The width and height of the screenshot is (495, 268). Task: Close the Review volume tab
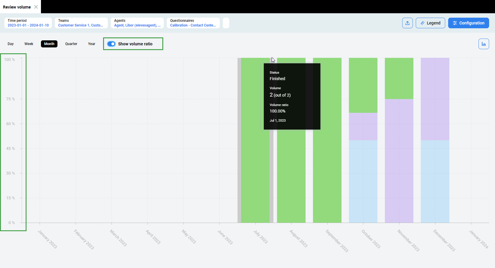pos(36,7)
